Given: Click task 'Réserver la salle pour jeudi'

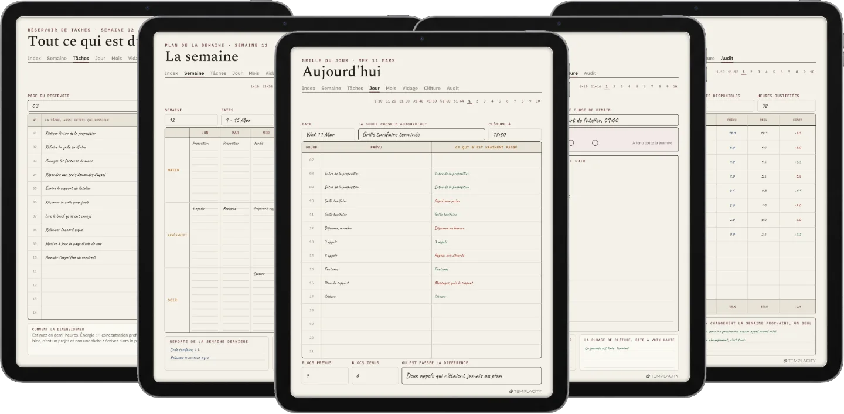Looking at the screenshot, I should pos(67,202).
